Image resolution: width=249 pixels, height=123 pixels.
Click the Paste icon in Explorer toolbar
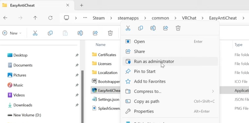click(65, 33)
